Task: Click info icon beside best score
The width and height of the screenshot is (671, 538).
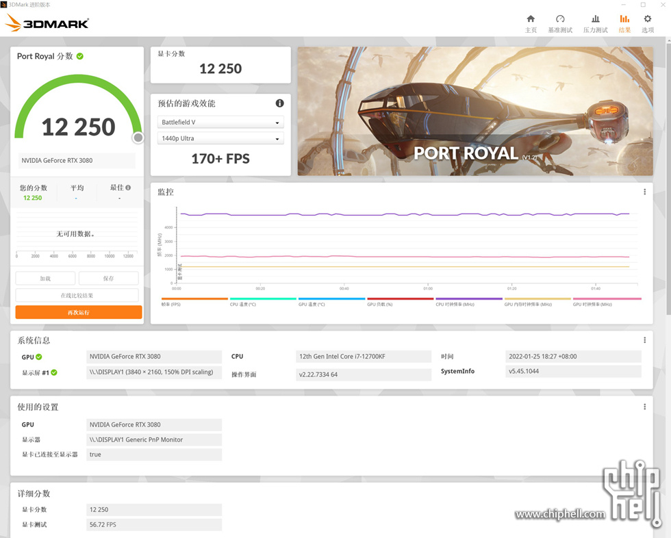Action: coord(129,188)
